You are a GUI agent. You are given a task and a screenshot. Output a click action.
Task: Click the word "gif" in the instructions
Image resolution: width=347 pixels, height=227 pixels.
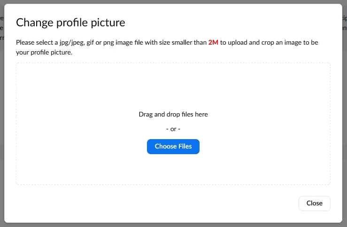point(92,42)
